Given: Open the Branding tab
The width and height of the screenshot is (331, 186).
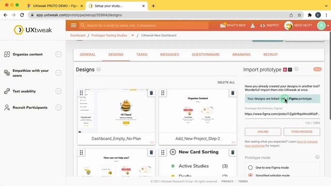Looking at the screenshot, I should pyautogui.click(x=242, y=54).
